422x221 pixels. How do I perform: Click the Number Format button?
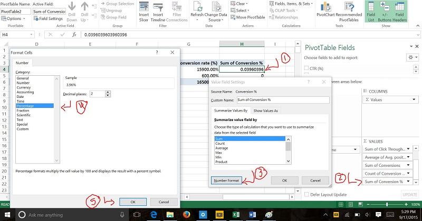[226, 180]
